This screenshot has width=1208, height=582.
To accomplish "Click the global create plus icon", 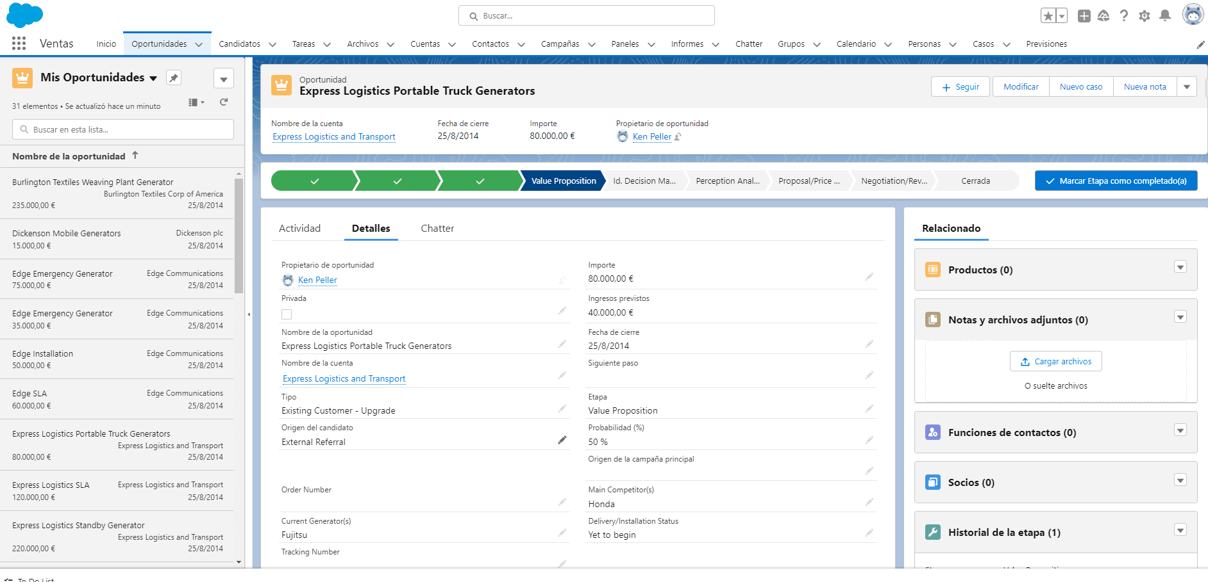I will [1084, 16].
